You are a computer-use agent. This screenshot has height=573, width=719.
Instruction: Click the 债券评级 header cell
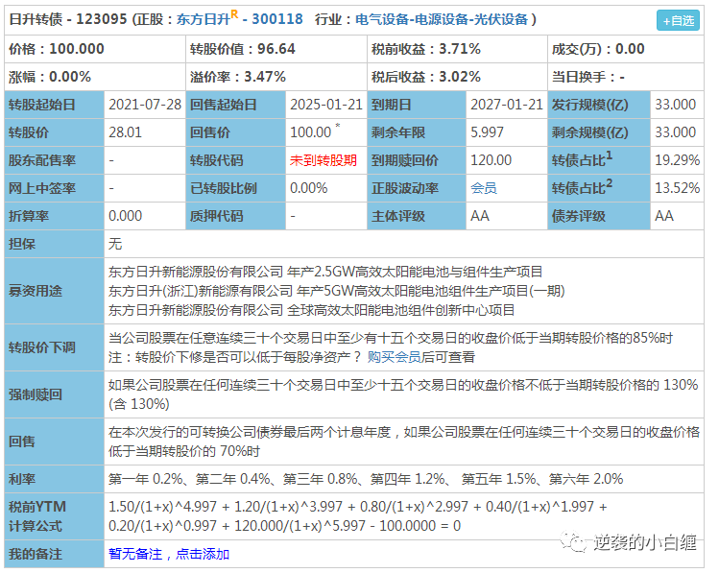(599, 216)
